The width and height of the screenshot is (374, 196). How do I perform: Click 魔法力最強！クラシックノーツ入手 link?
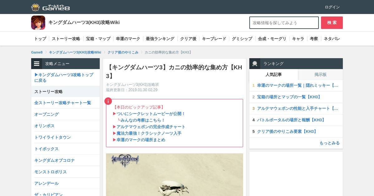(x=149, y=133)
